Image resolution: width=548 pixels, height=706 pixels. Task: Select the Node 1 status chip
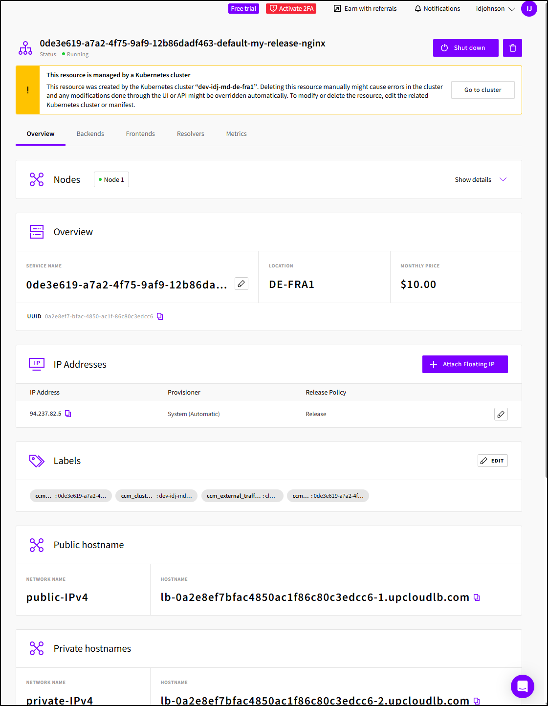click(x=111, y=179)
